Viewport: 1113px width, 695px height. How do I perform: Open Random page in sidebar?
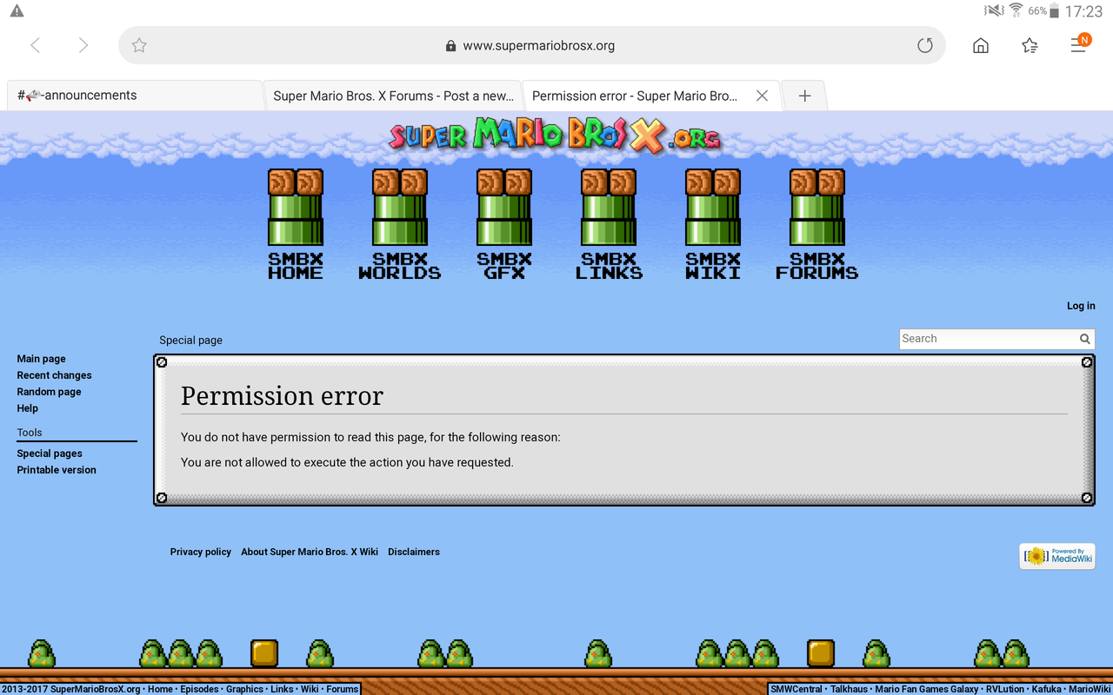coord(49,392)
